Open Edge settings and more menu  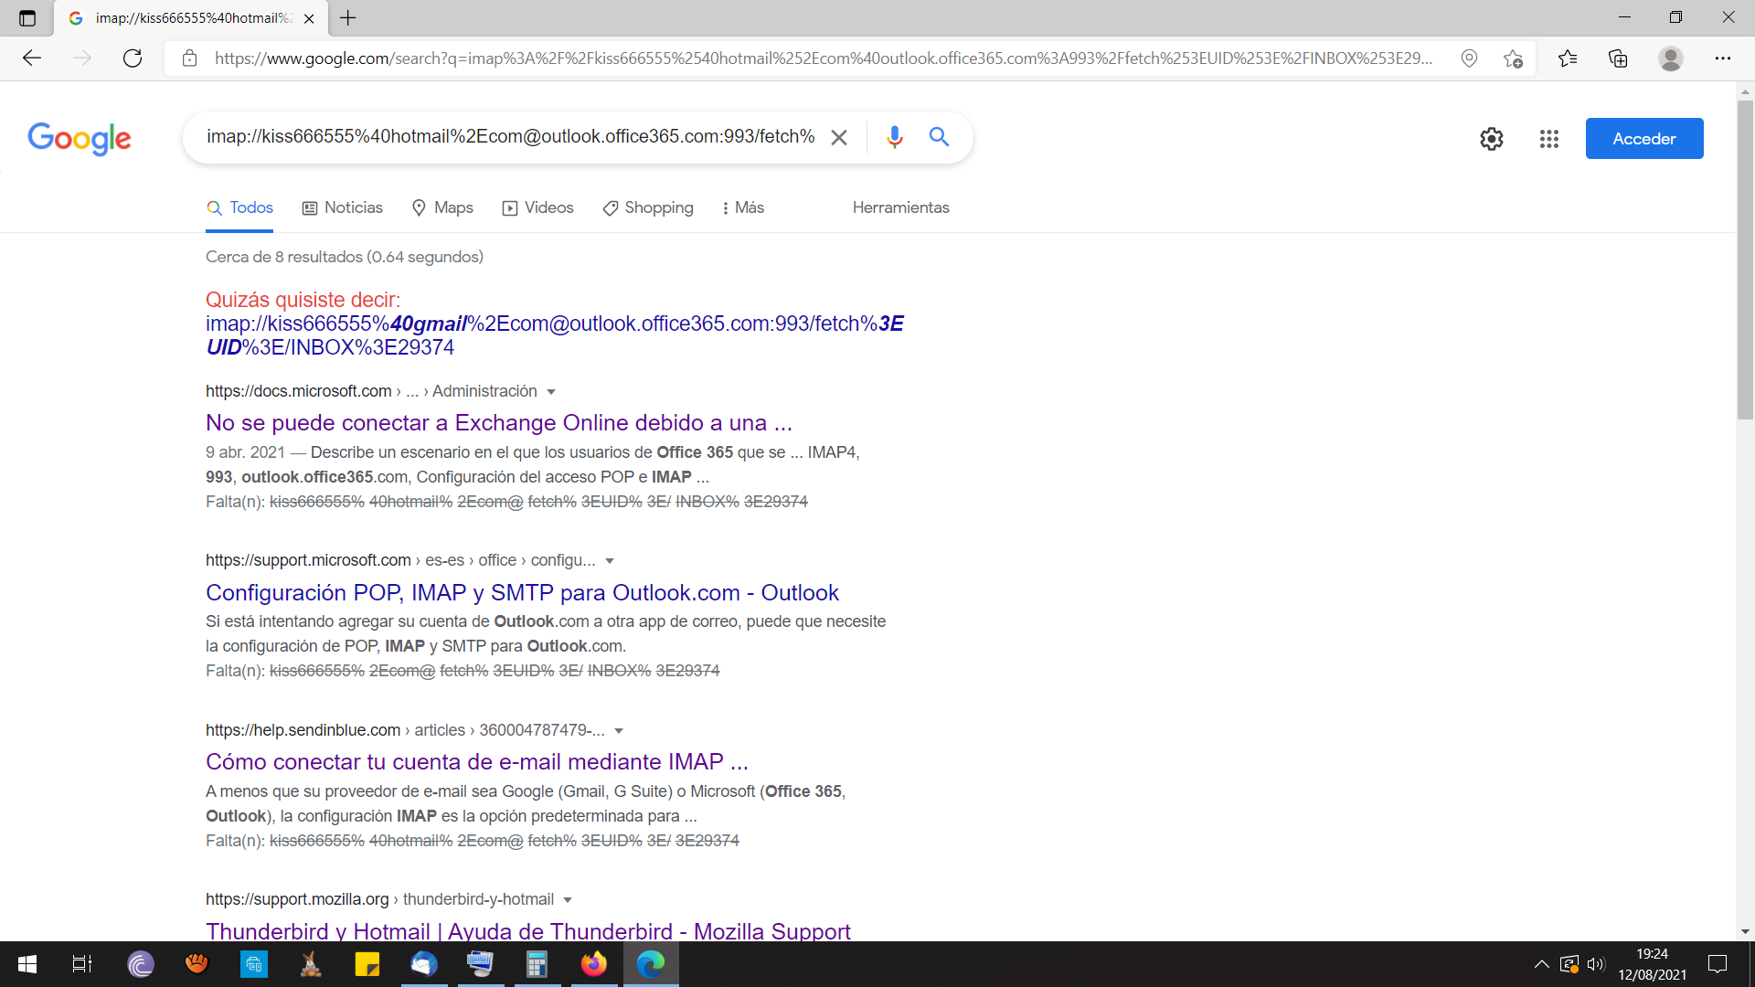coord(1723,58)
